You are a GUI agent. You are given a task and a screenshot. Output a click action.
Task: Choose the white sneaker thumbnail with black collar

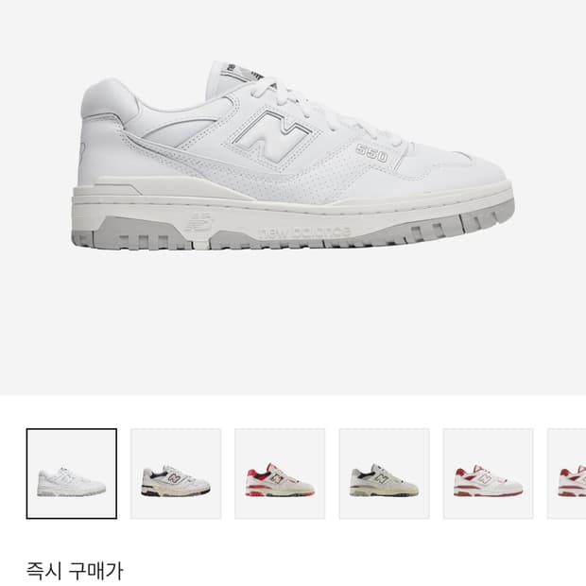(176, 474)
